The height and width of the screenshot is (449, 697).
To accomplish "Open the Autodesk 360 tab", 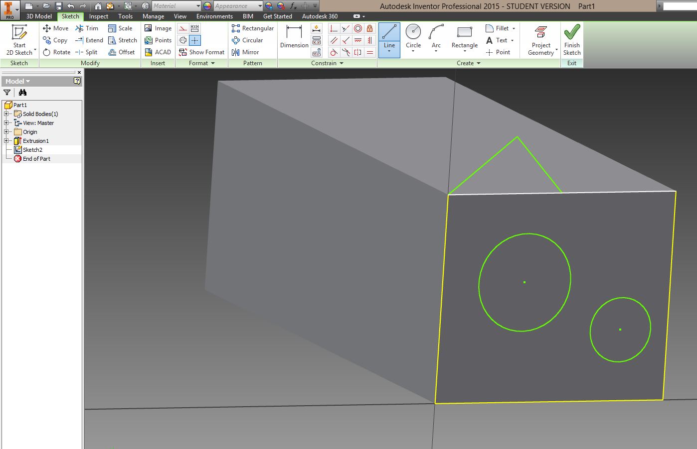I will click(x=320, y=16).
